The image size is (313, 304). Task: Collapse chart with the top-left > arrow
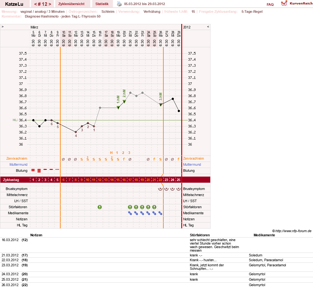pyautogui.click(x=3, y=27)
